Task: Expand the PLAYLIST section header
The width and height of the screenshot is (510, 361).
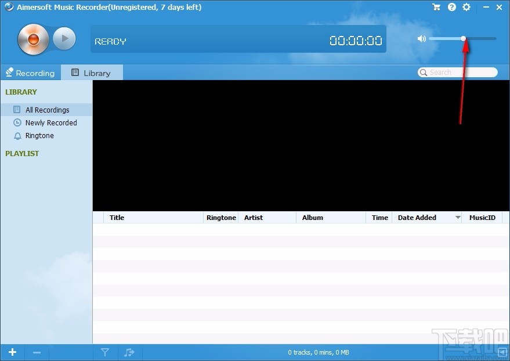Action: click(x=22, y=153)
